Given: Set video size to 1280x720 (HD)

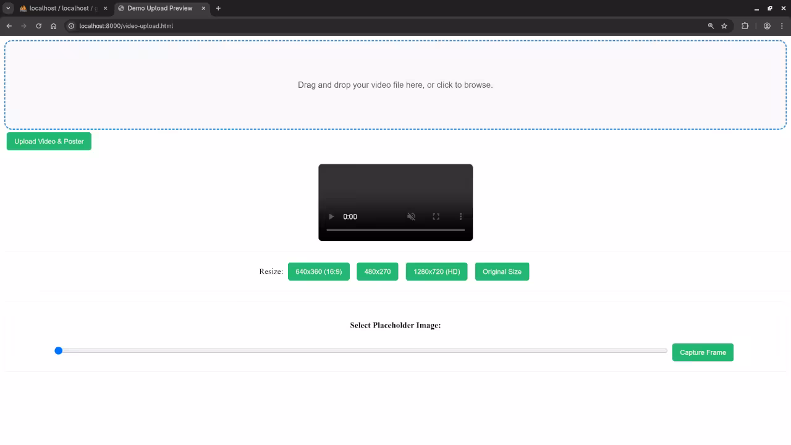Looking at the screenshot, I should tap(436, 272).
